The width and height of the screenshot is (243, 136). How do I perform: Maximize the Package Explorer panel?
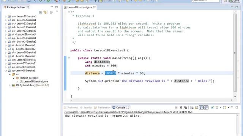pyautogui.click(x=57, y=7)
